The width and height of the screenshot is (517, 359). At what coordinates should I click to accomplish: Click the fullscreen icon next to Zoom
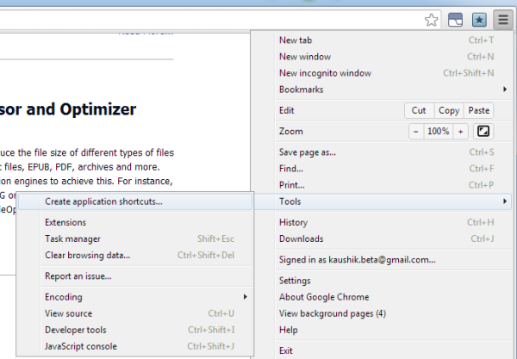click(483, 131)
